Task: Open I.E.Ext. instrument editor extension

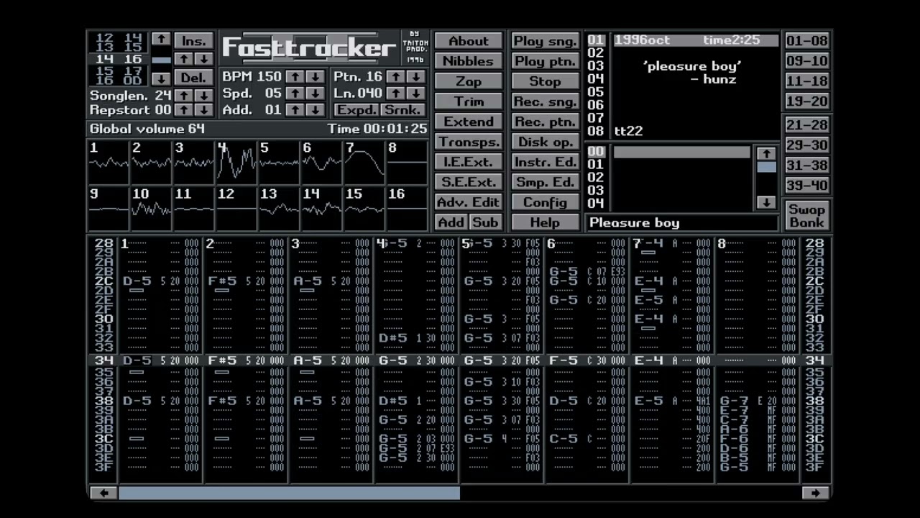Action: (x=469, y=162)
